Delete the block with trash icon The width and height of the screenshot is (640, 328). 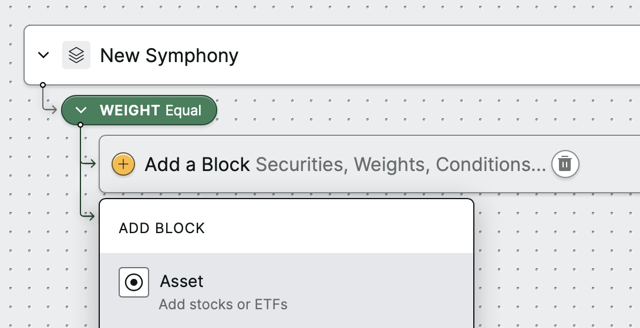(x=565, y=164)
